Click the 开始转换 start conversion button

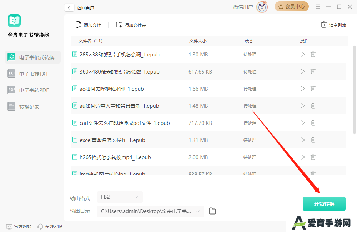pyautogui.click(x=324, y=204)
